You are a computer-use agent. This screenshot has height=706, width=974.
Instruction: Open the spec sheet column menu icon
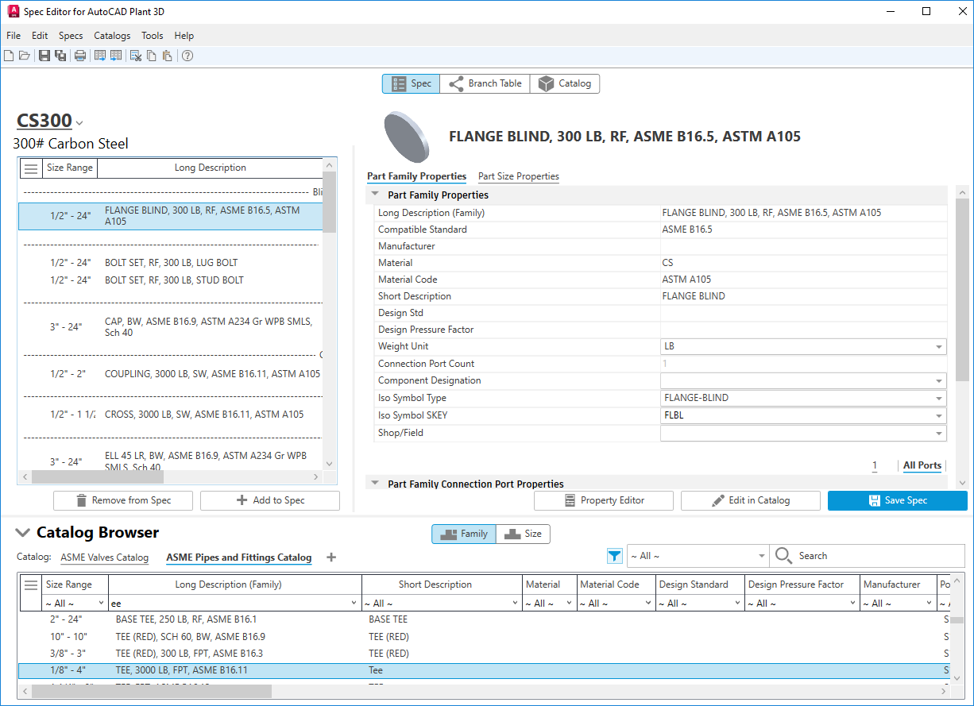click(31, 168)
